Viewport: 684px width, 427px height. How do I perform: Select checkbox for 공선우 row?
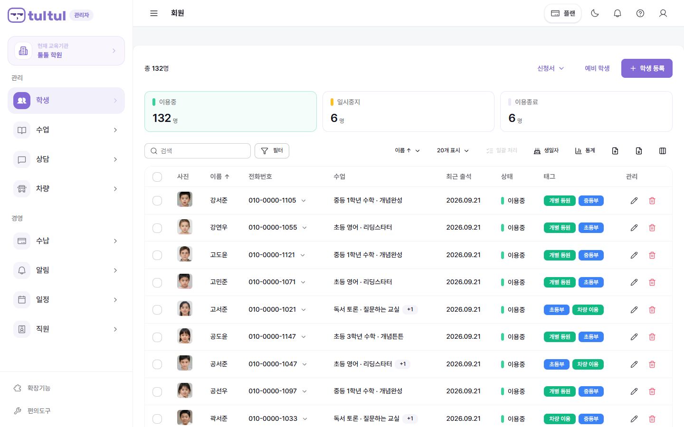(x=157, y=391)
